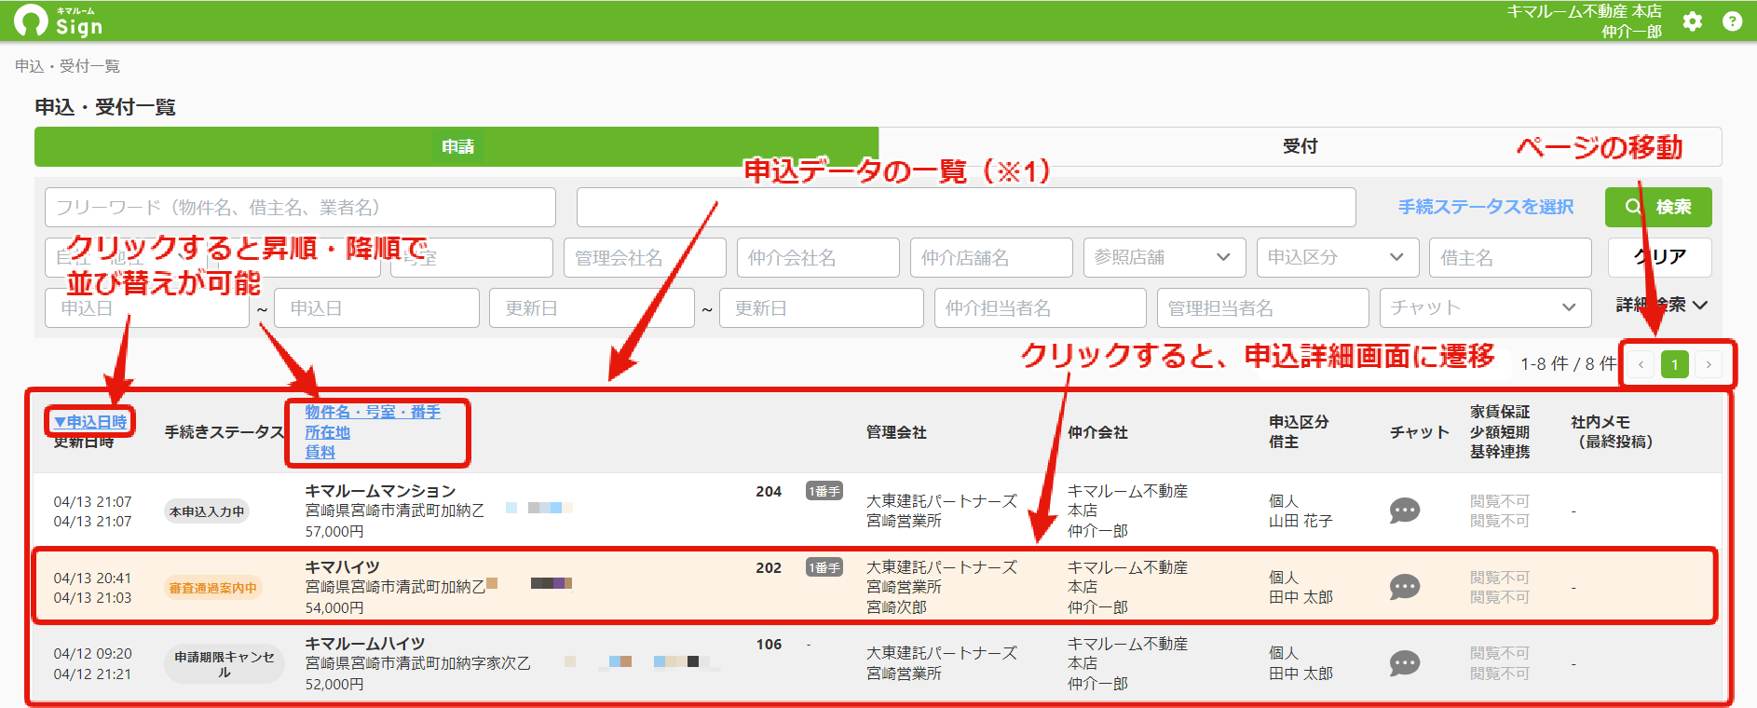The width and height of the screenshot is (1757, 708).
Task: Switch to the 申請 tab
Action: (456, 146)
